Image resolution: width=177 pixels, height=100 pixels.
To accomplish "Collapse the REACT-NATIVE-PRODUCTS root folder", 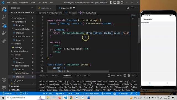I will tap(22, 12).
